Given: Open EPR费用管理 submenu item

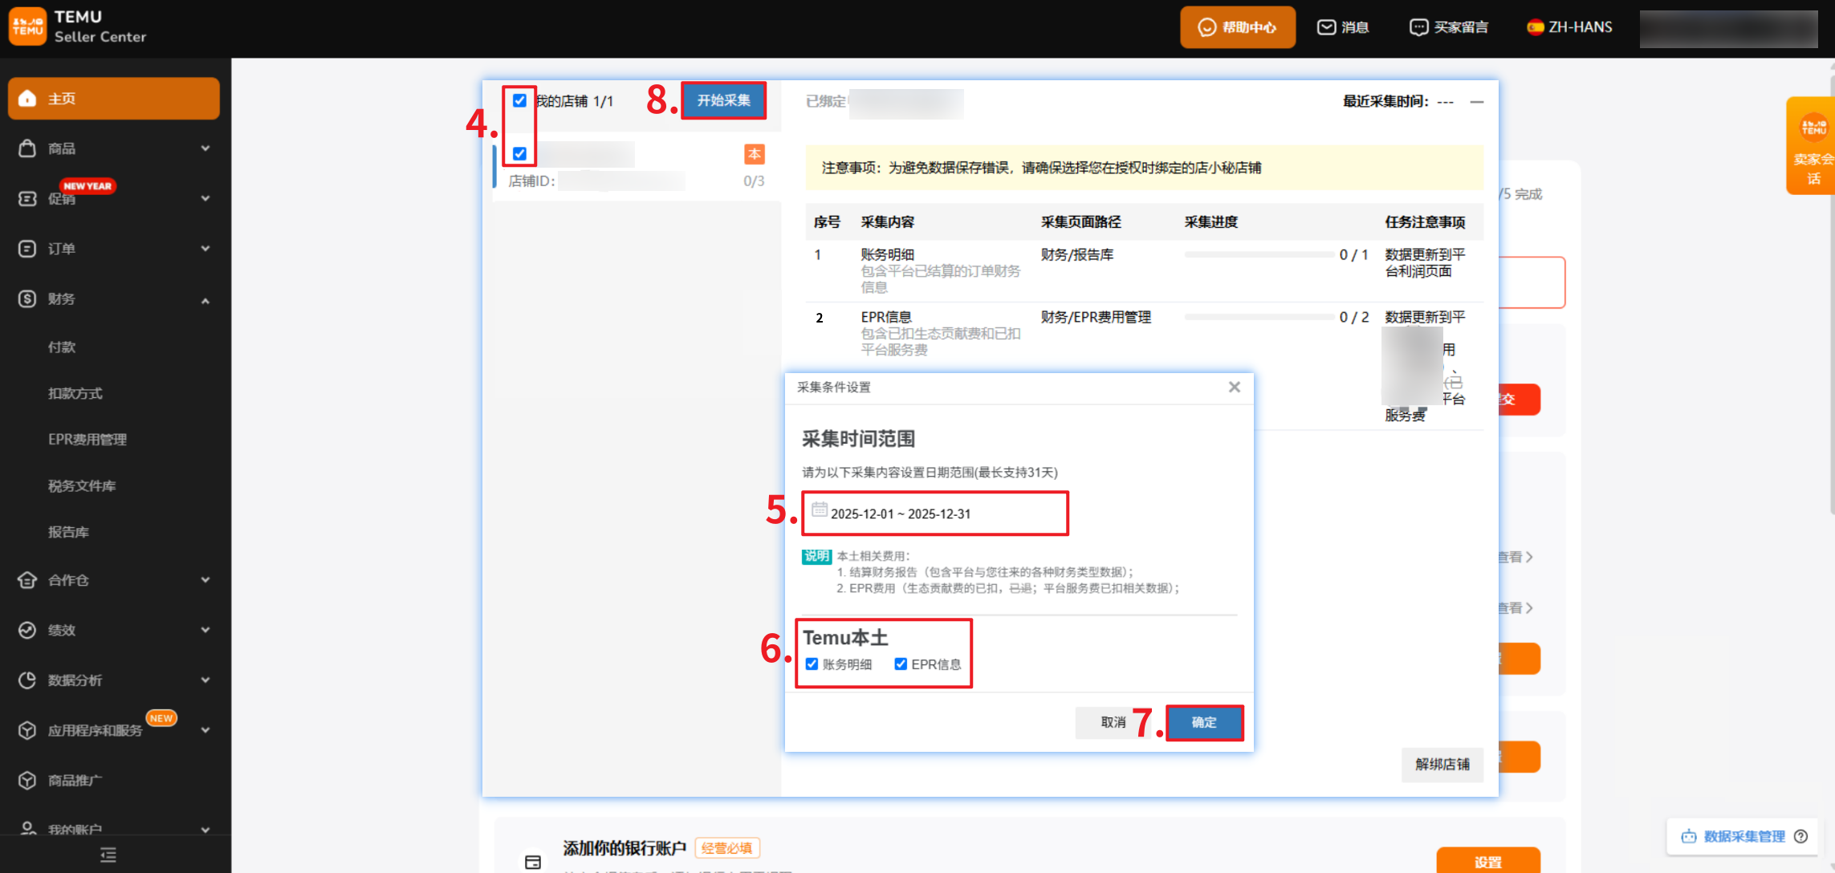Looking at the screenshot, I should (x=87, y=440).
